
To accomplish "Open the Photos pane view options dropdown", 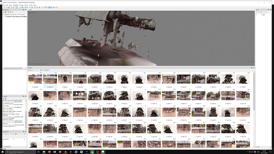I will click(x=49, y=70).
